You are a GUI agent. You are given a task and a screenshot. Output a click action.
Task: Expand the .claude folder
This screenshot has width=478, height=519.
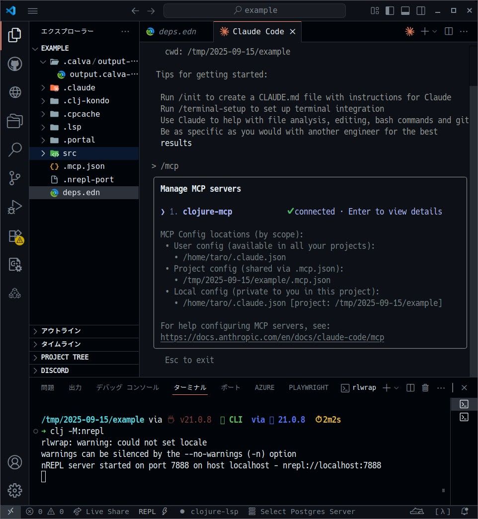point(43,88)
